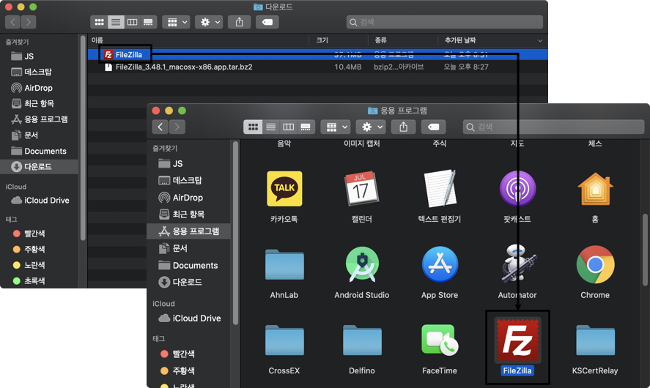Switch Downloads window to gallery view

[148, 22]
